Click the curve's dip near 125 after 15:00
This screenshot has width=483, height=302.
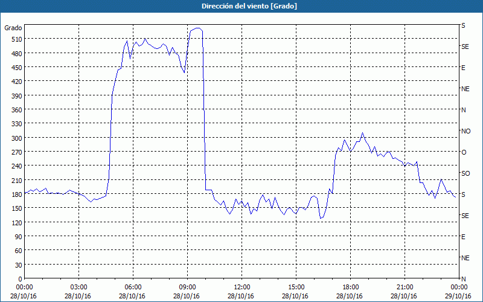click(x=321, y=218)
